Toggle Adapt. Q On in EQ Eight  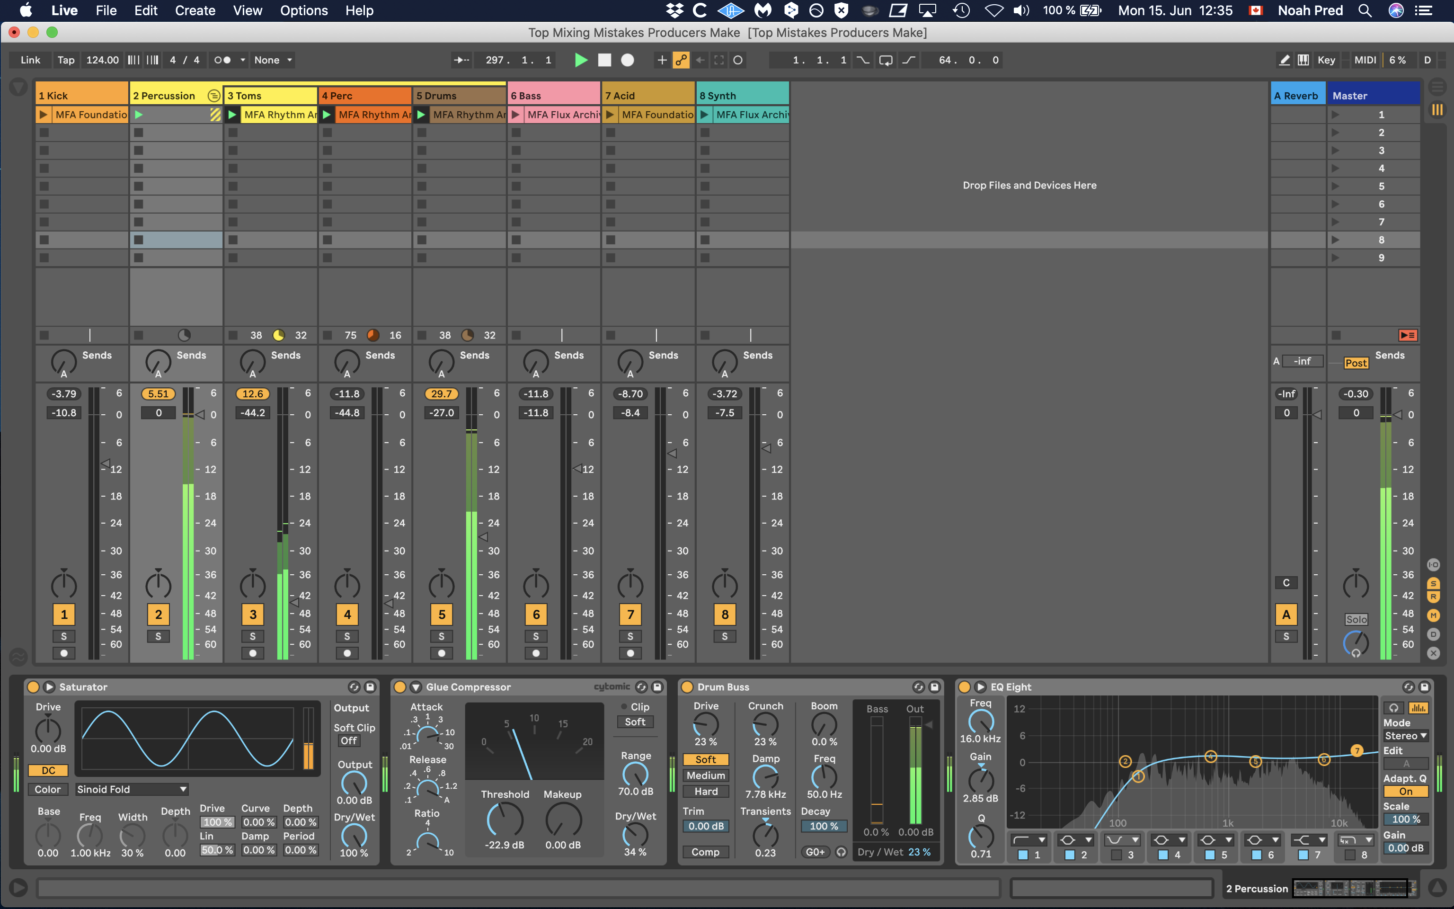[1405, 791]
